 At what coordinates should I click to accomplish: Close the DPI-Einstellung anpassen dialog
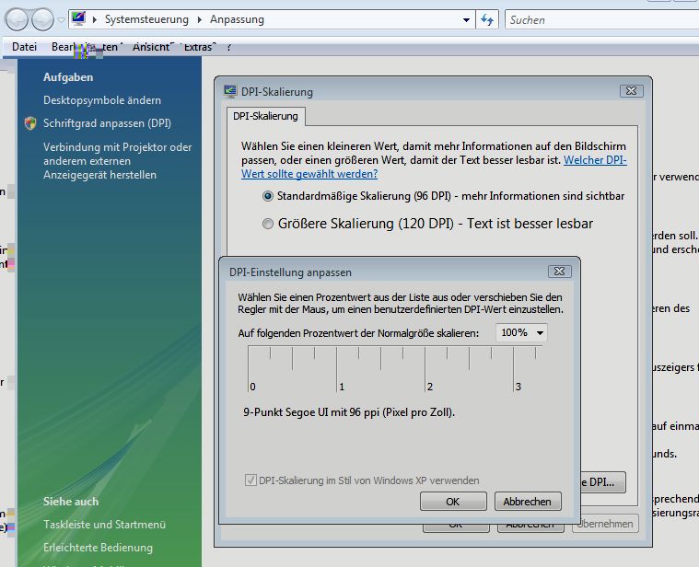pyautogui.click(x=558, y=272)
